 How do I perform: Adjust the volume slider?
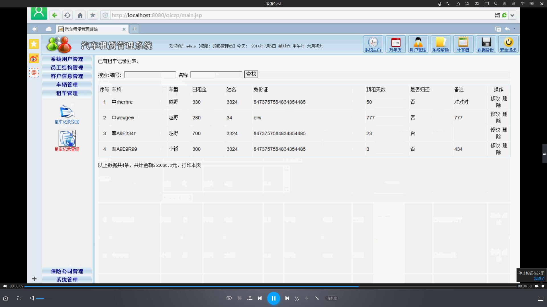coord(44,298)
